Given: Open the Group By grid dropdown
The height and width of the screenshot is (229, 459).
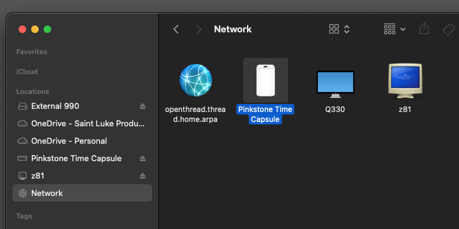Looking at the screenshot, I should pyautogui.click(x=395, y=29).
